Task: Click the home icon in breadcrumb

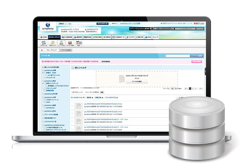Action: click(x=42, y=50)
